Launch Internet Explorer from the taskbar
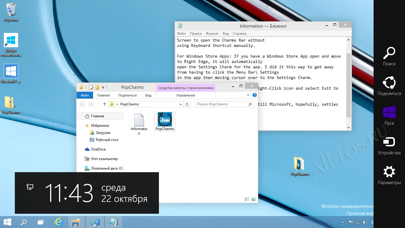The width and height of the screenshot is (405, 228). (x=59, y=222)
